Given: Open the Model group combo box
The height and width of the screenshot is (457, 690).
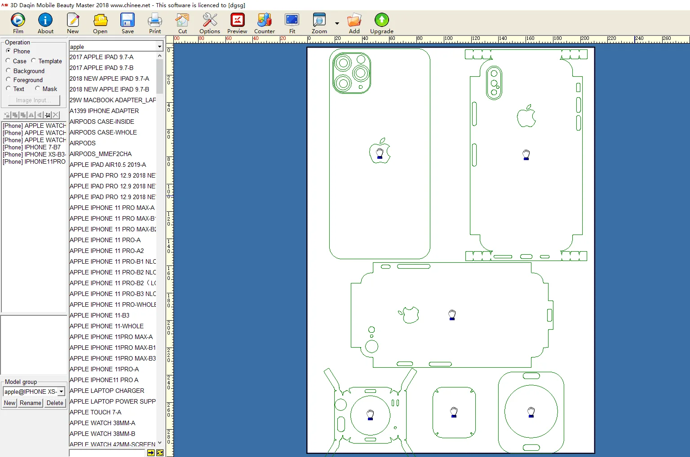Looking at the screenshot, I should pos(61,392).
